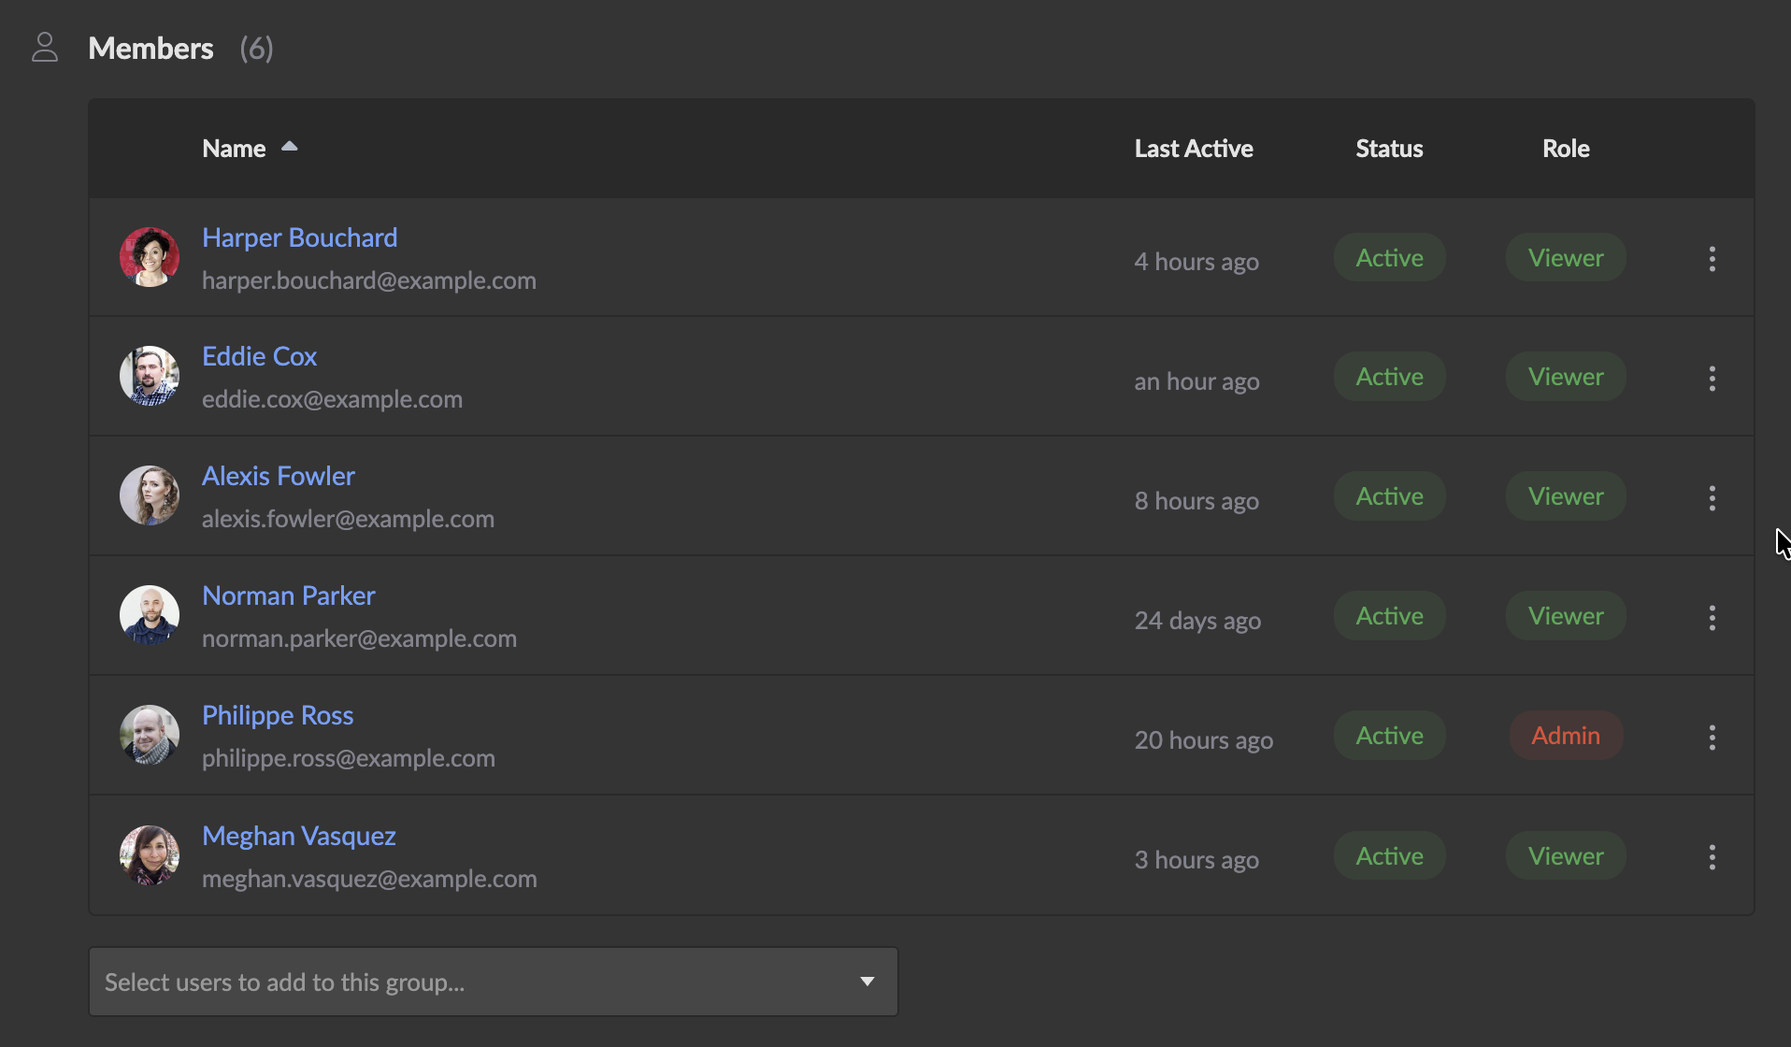Screen dimensions: 1791x1047
Task: Sort the table by Last Active
Action: [x=1193, y=149]
